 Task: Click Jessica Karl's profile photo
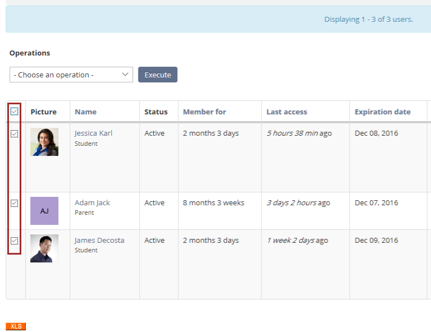(x=44, y=142)
